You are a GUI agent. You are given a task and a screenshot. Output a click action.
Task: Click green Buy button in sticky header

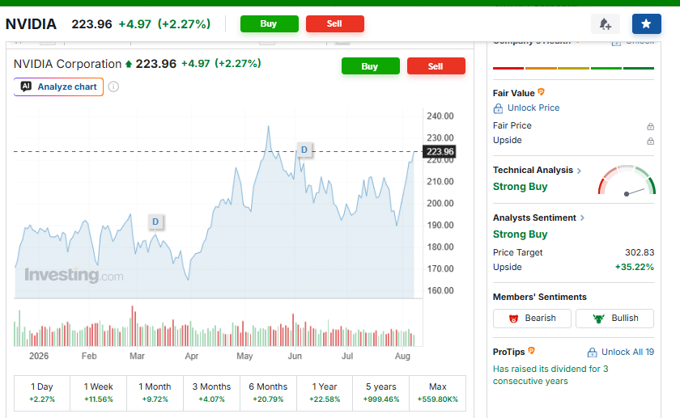click(x=270, y=23)
